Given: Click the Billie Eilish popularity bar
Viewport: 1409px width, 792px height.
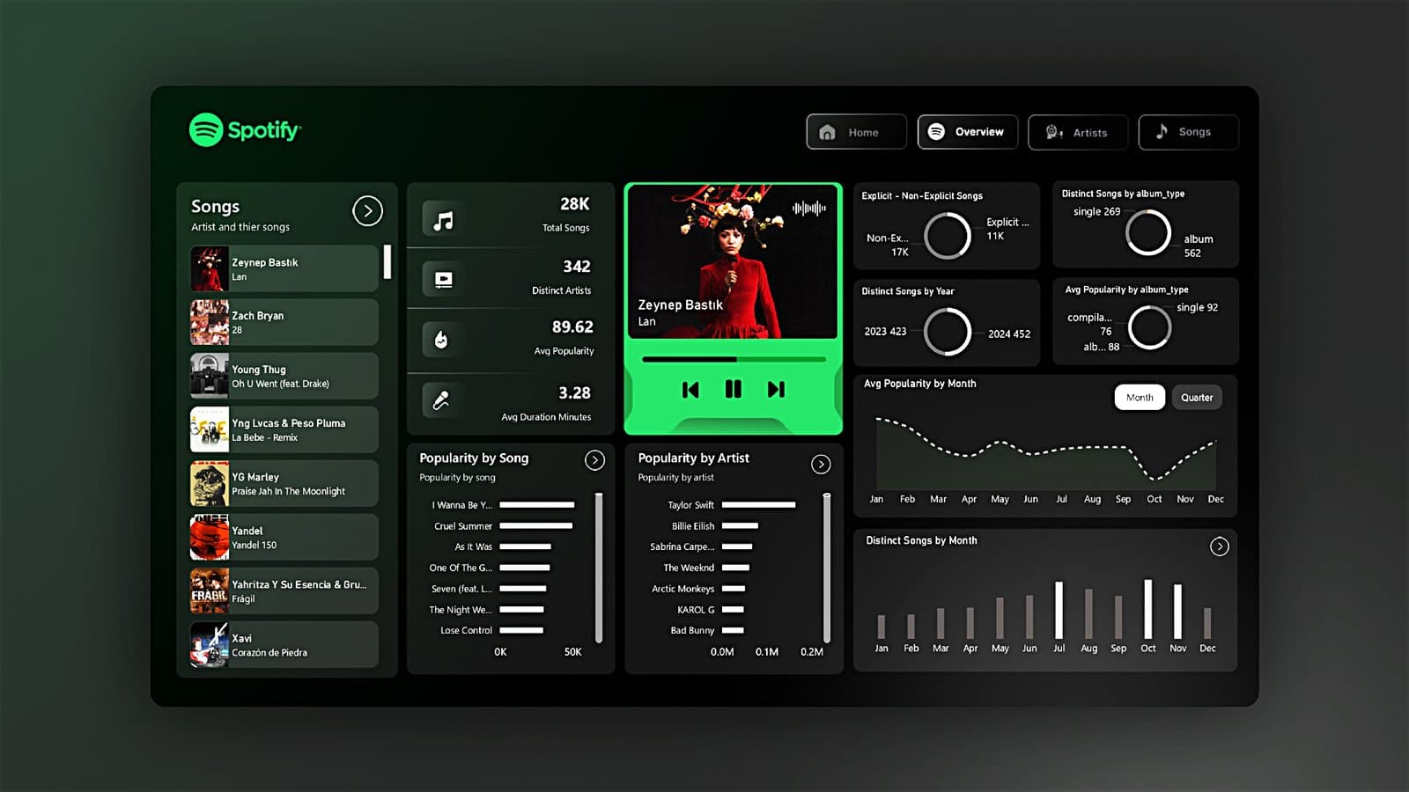Looking at the screenshot, I should coord(741,526).
